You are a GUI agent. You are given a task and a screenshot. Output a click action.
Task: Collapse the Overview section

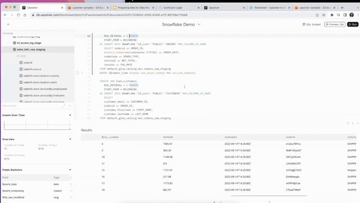point(70,139)
